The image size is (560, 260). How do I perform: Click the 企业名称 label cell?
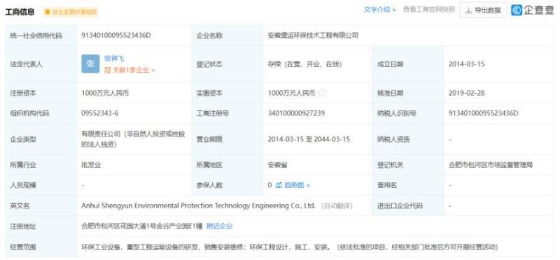(x=227, y=36)
